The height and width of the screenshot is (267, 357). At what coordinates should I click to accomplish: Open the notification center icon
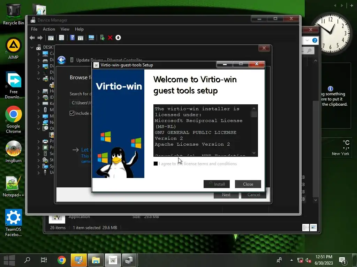coord(342,260)
